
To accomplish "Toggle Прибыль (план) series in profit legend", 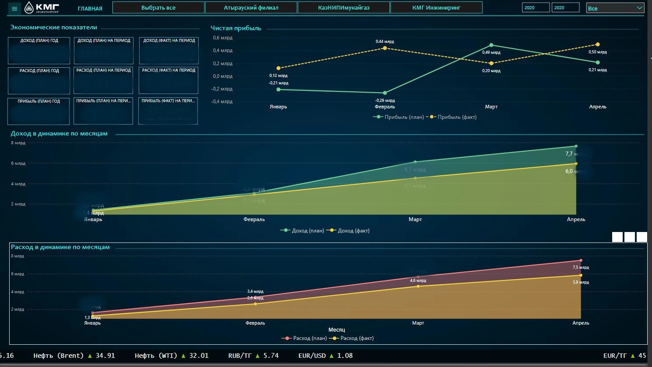I will (x=399, y=117).
